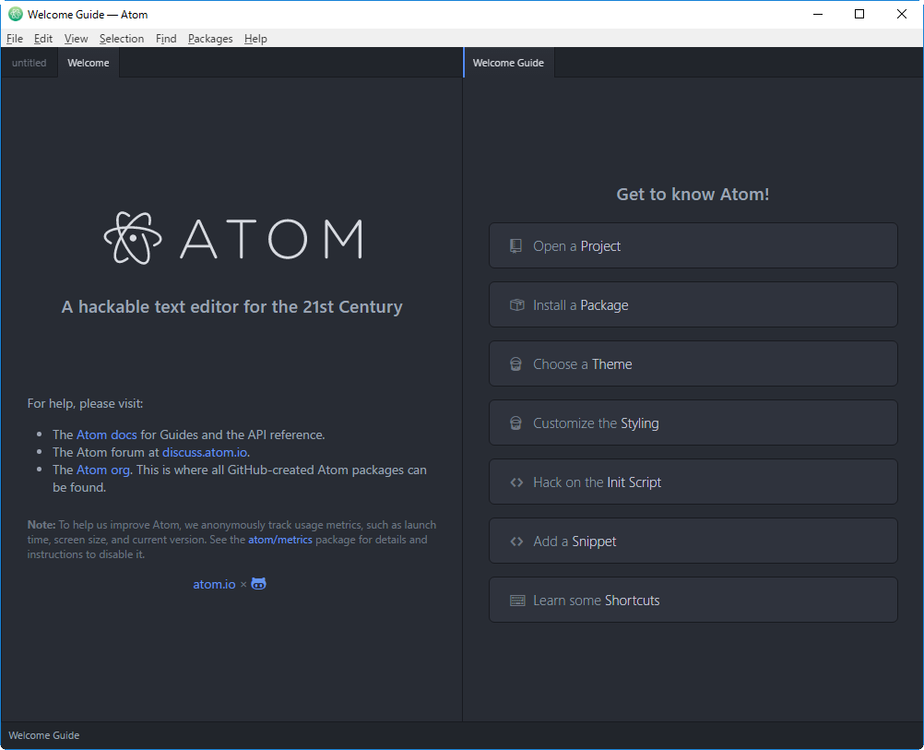The height and width of the screenshot is (750, 924).
Task: Click the book icon beside Open a Project
Action: point(515,246)
